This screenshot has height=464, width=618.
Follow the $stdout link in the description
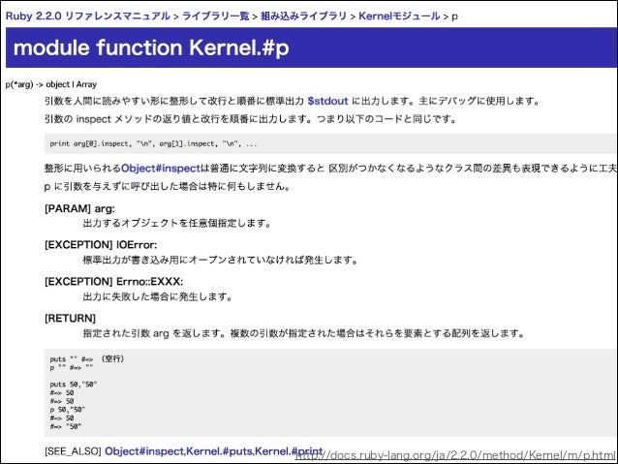[327, 101]
